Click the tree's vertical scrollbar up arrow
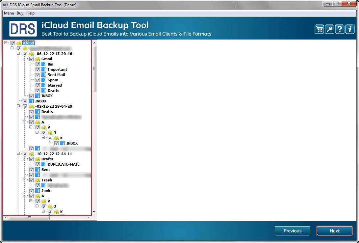This screenshot has height=243, width=359. [x=94, y=43]
